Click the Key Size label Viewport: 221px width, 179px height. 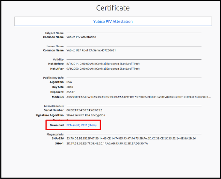[x=58, y=87]
